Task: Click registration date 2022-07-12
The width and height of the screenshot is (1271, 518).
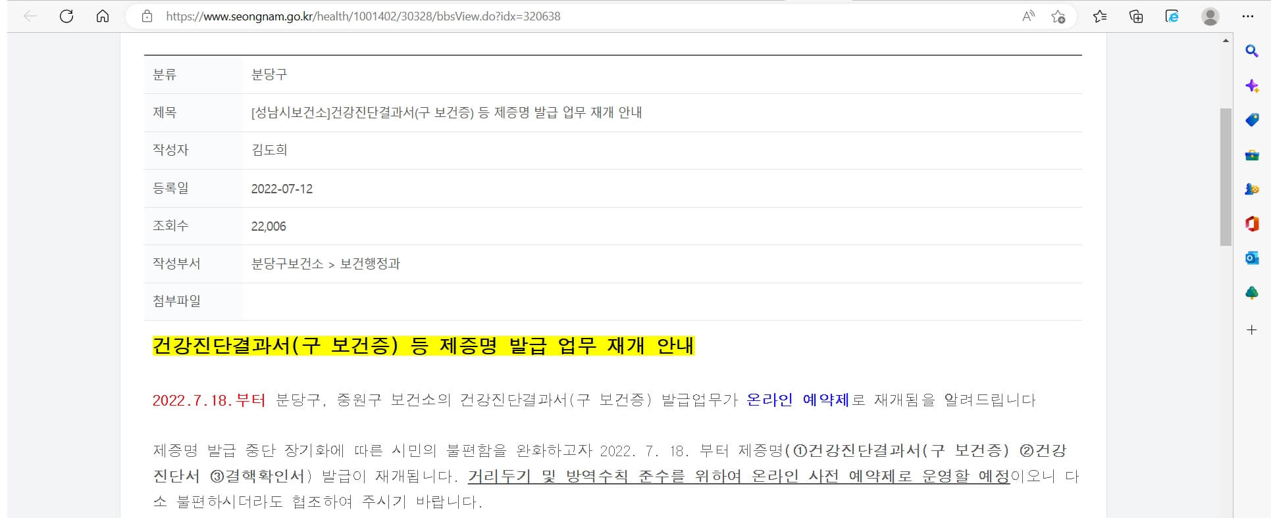Action: [282, 189]
